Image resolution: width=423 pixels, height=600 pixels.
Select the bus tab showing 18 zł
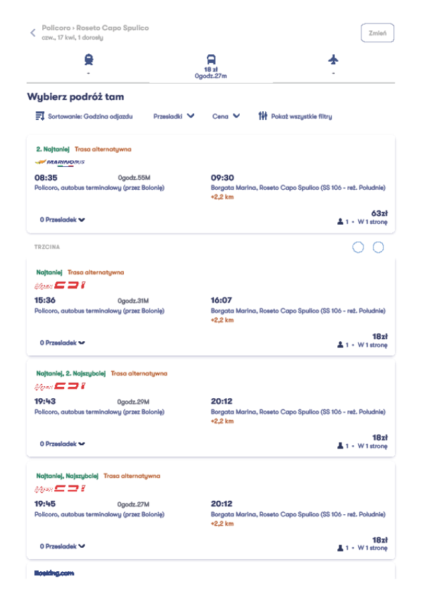pos(211,66)
